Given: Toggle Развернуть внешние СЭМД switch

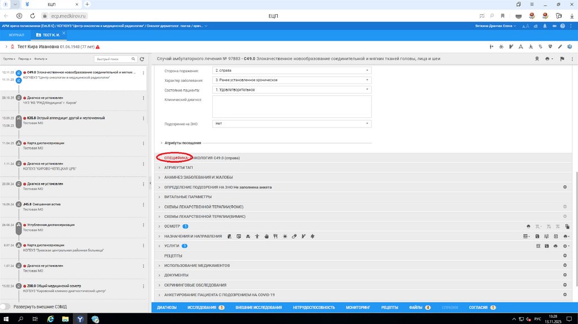Looking at the screenshot, I should [x=5, y=307].
